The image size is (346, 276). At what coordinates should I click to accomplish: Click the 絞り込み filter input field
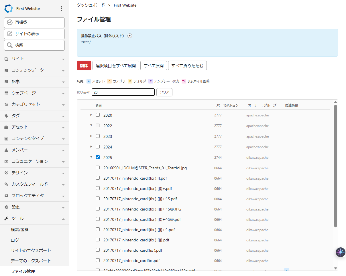(x=123, y=92)
